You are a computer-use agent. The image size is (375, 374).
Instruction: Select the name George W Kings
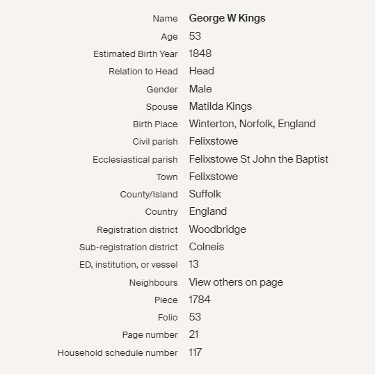(x=227, y=18)
